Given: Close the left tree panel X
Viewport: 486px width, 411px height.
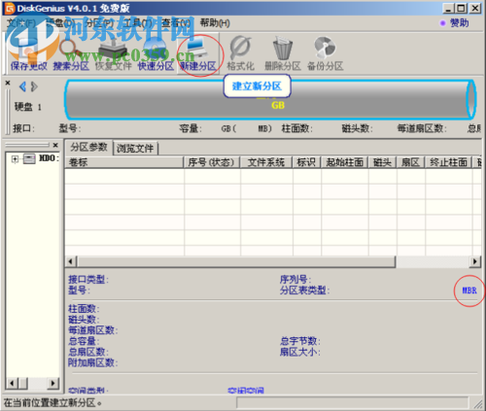Looking at the screenshot, I should pyautogui.click(x=55, y=145).
